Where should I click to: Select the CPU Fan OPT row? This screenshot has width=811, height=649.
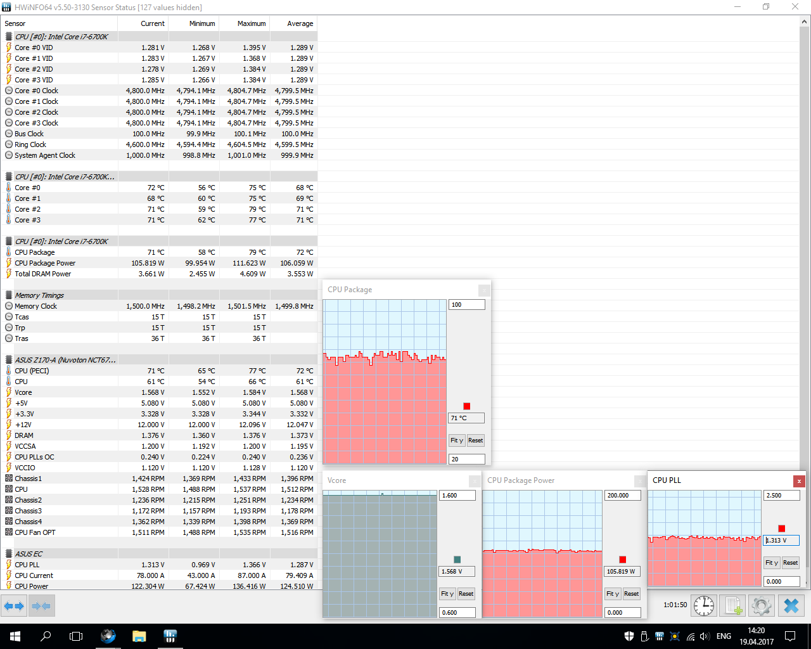coord(159,532)
